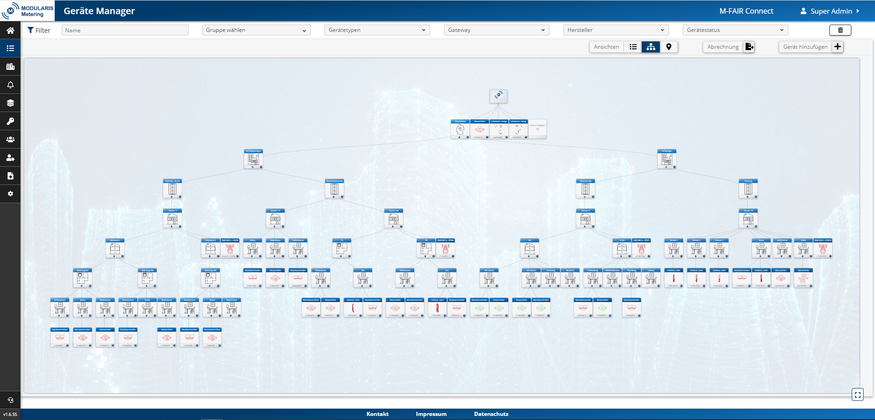The image size is (875, 420).
Task: Open notifications bell in sidebar
Action: click(10, 85)
